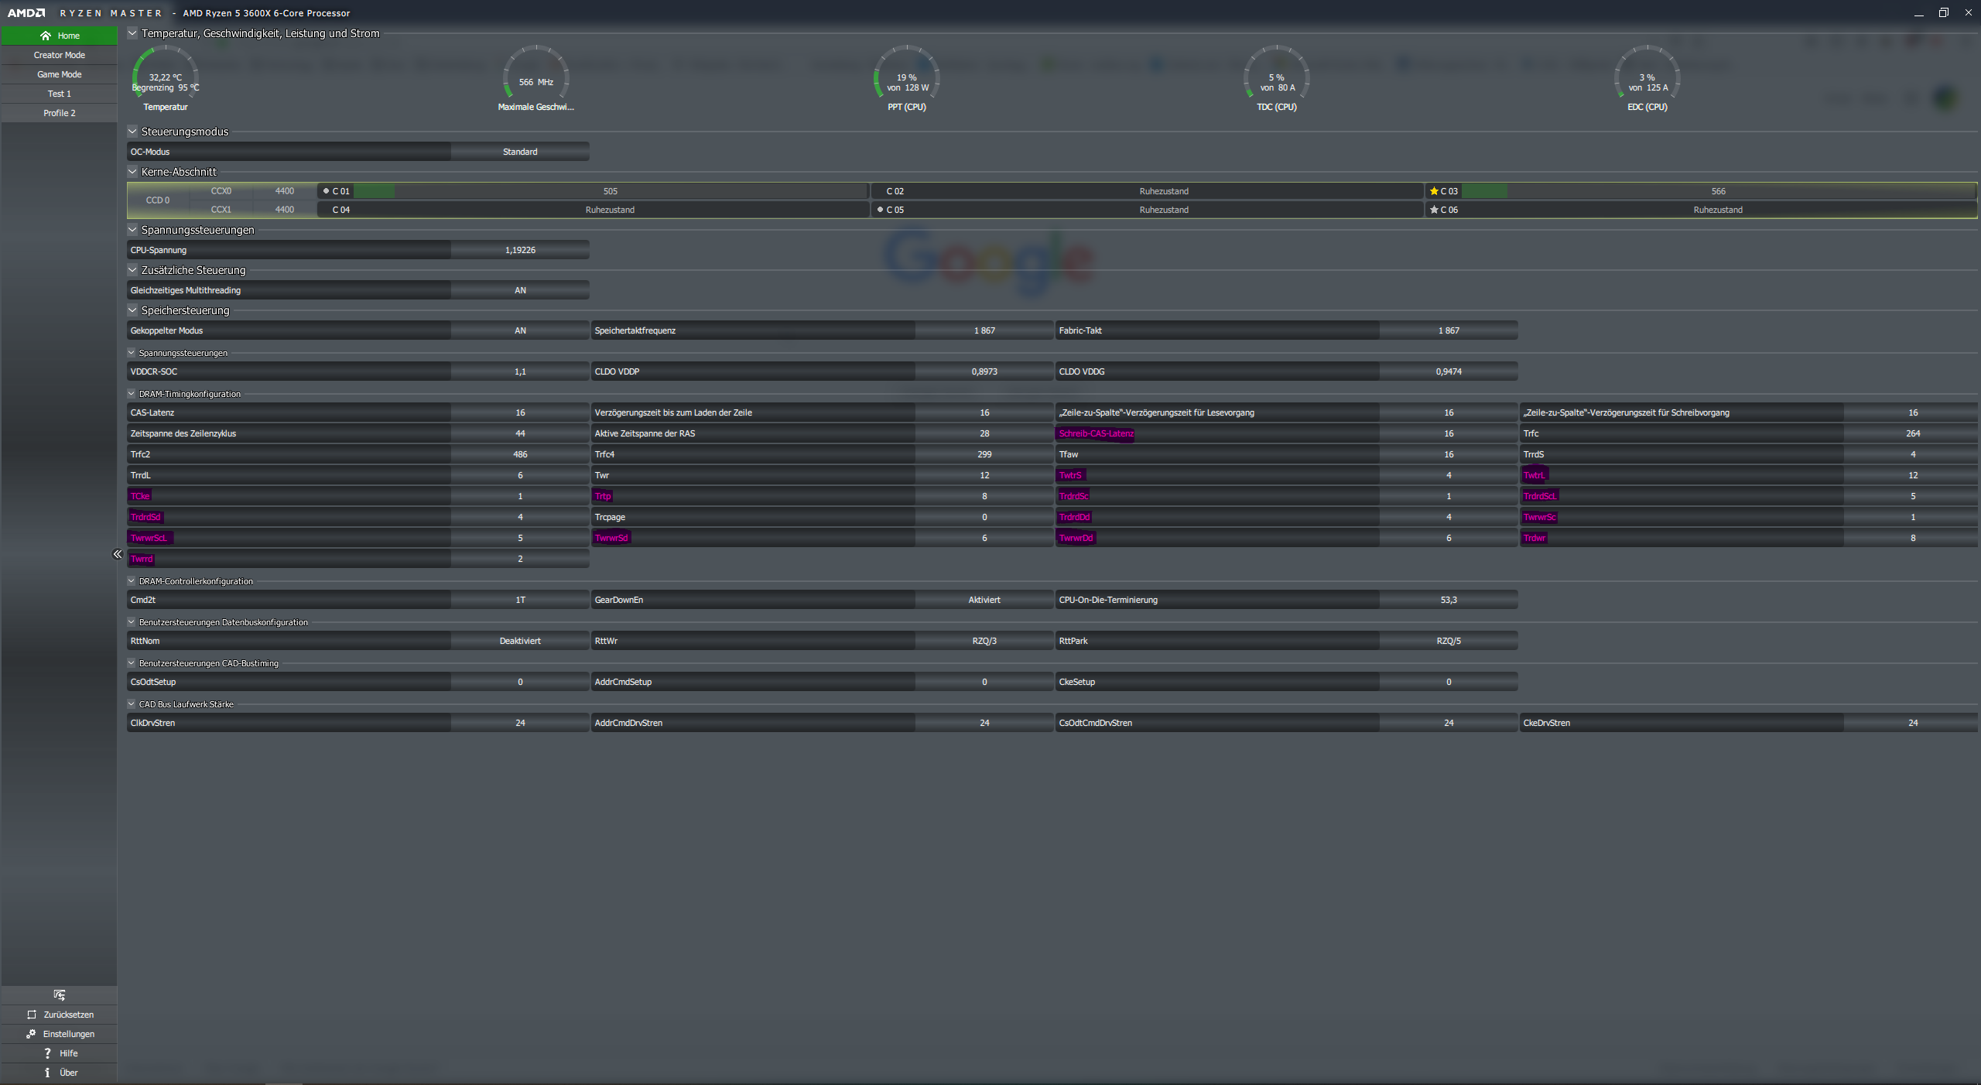Click the Zurücksetzen reset icon
Image resolution: width=1981 pixels, height=1085 pixels.
(32, 1015)
